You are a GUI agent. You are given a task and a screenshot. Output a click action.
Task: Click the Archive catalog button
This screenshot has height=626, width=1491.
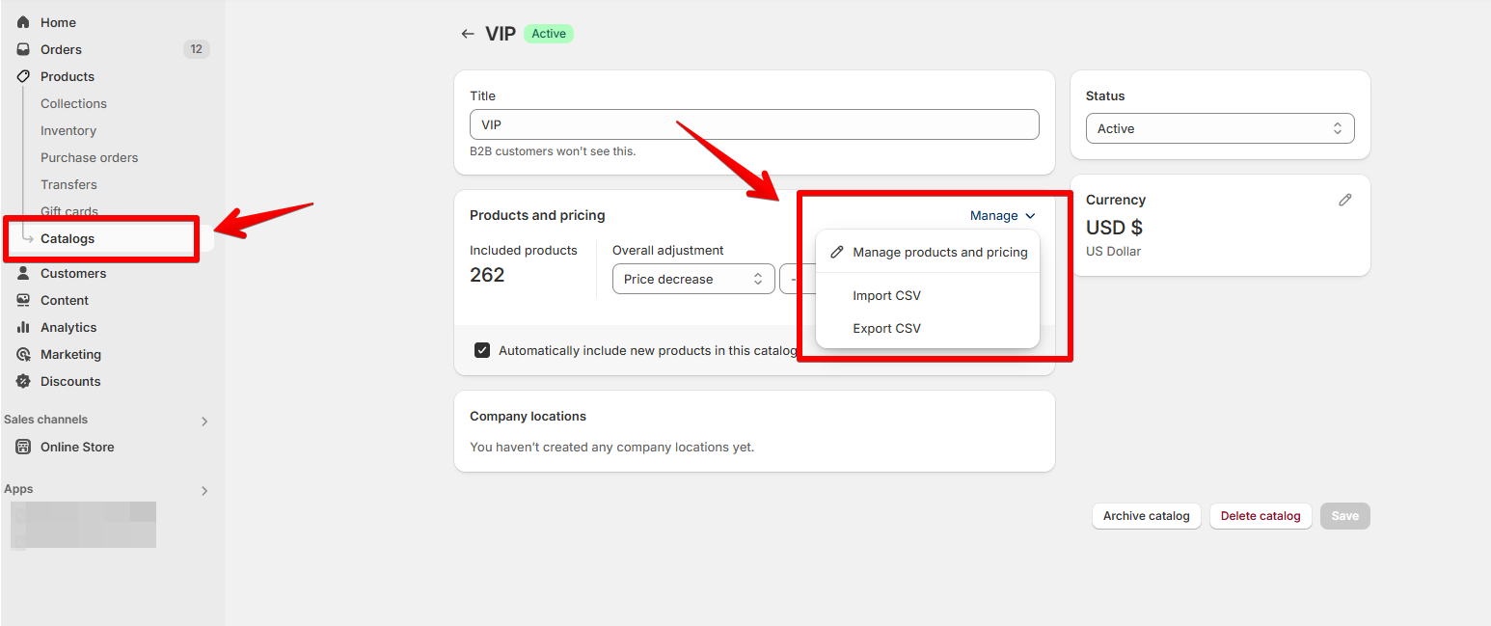click(1147, 516)
